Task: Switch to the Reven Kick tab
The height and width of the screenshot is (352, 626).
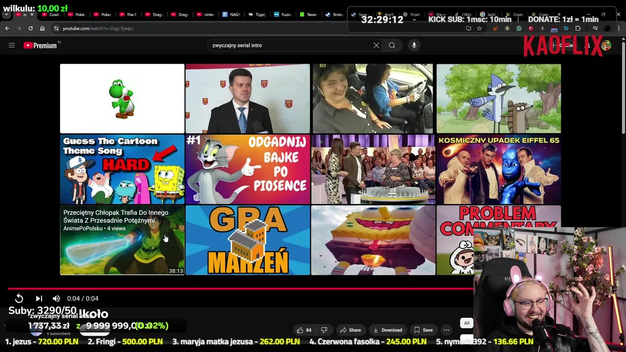Action: point(309,14)
